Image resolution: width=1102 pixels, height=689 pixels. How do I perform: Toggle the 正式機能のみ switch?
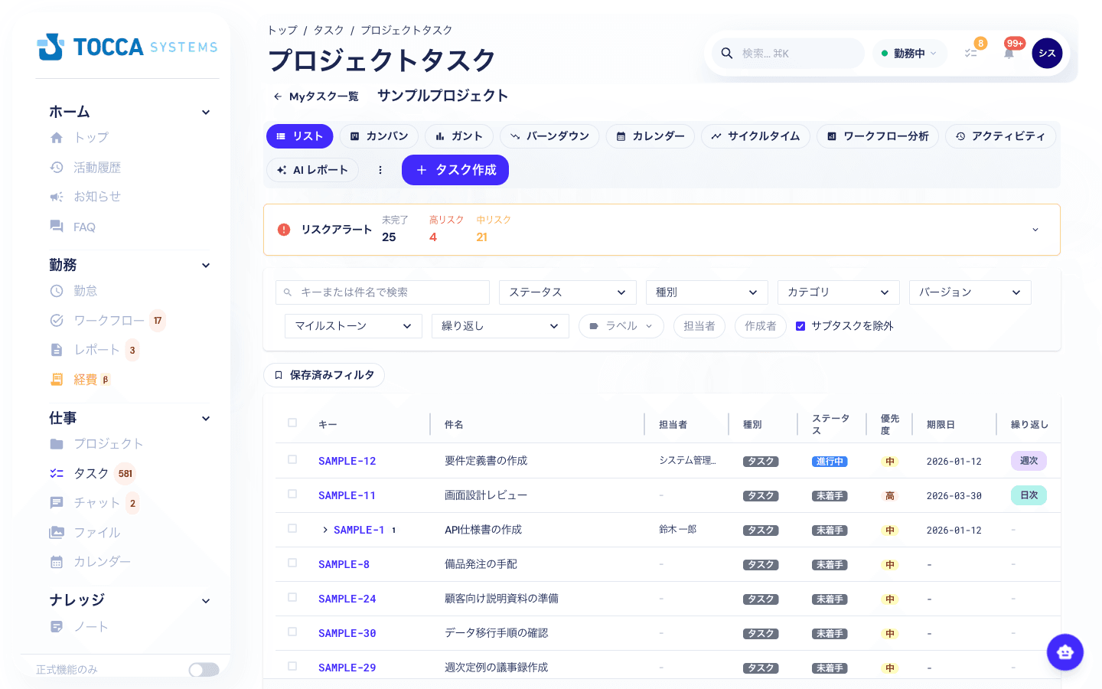(204, 670)
